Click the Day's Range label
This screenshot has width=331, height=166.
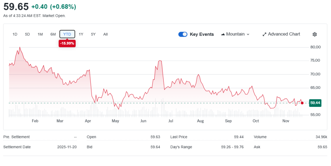(181, 147)
